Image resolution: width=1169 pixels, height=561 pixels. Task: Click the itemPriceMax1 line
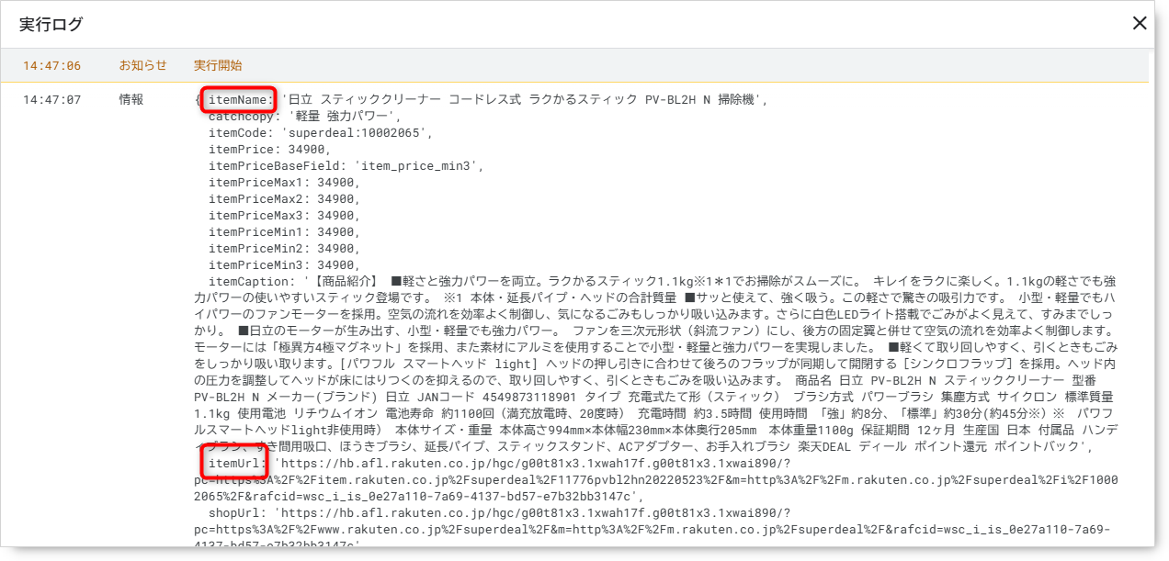coord(283,183)
